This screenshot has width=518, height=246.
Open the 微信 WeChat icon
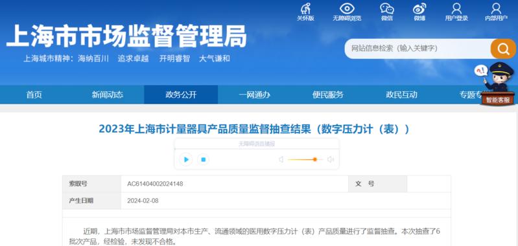click(387, 8)
